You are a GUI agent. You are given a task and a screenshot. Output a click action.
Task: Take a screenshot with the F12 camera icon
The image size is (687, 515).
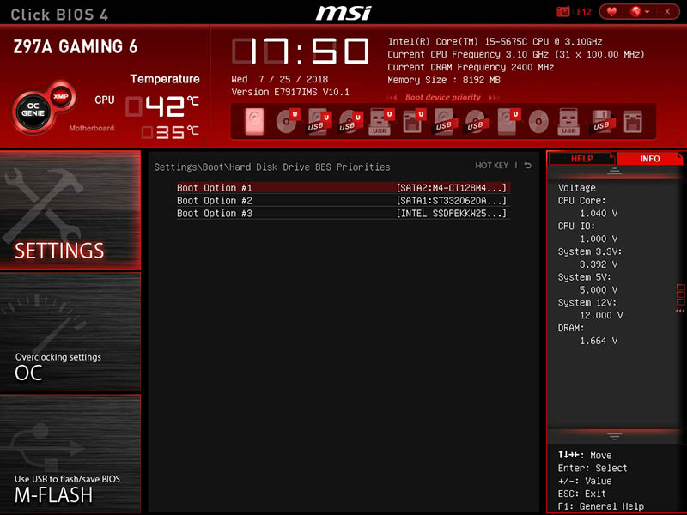tap(563, 12)
